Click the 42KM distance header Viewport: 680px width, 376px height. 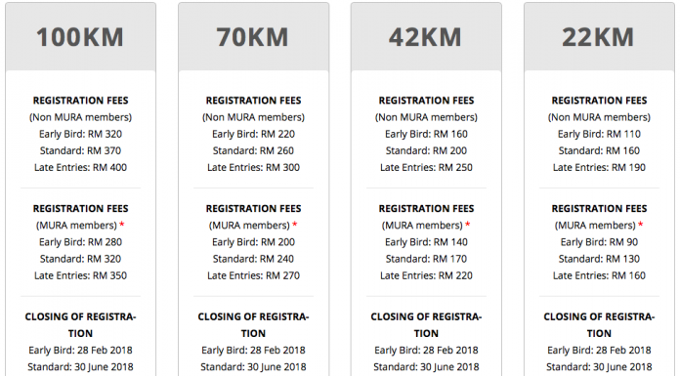426,37
